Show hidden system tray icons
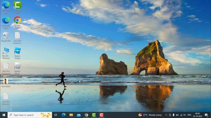This screenshot has width=211, height=118. 166,115
